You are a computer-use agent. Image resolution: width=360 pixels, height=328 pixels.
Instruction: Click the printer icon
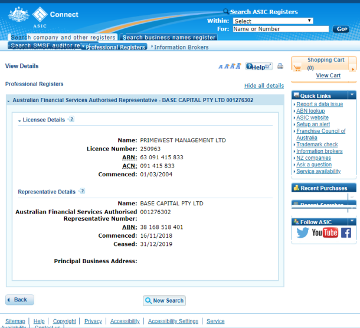pos(280,66)
